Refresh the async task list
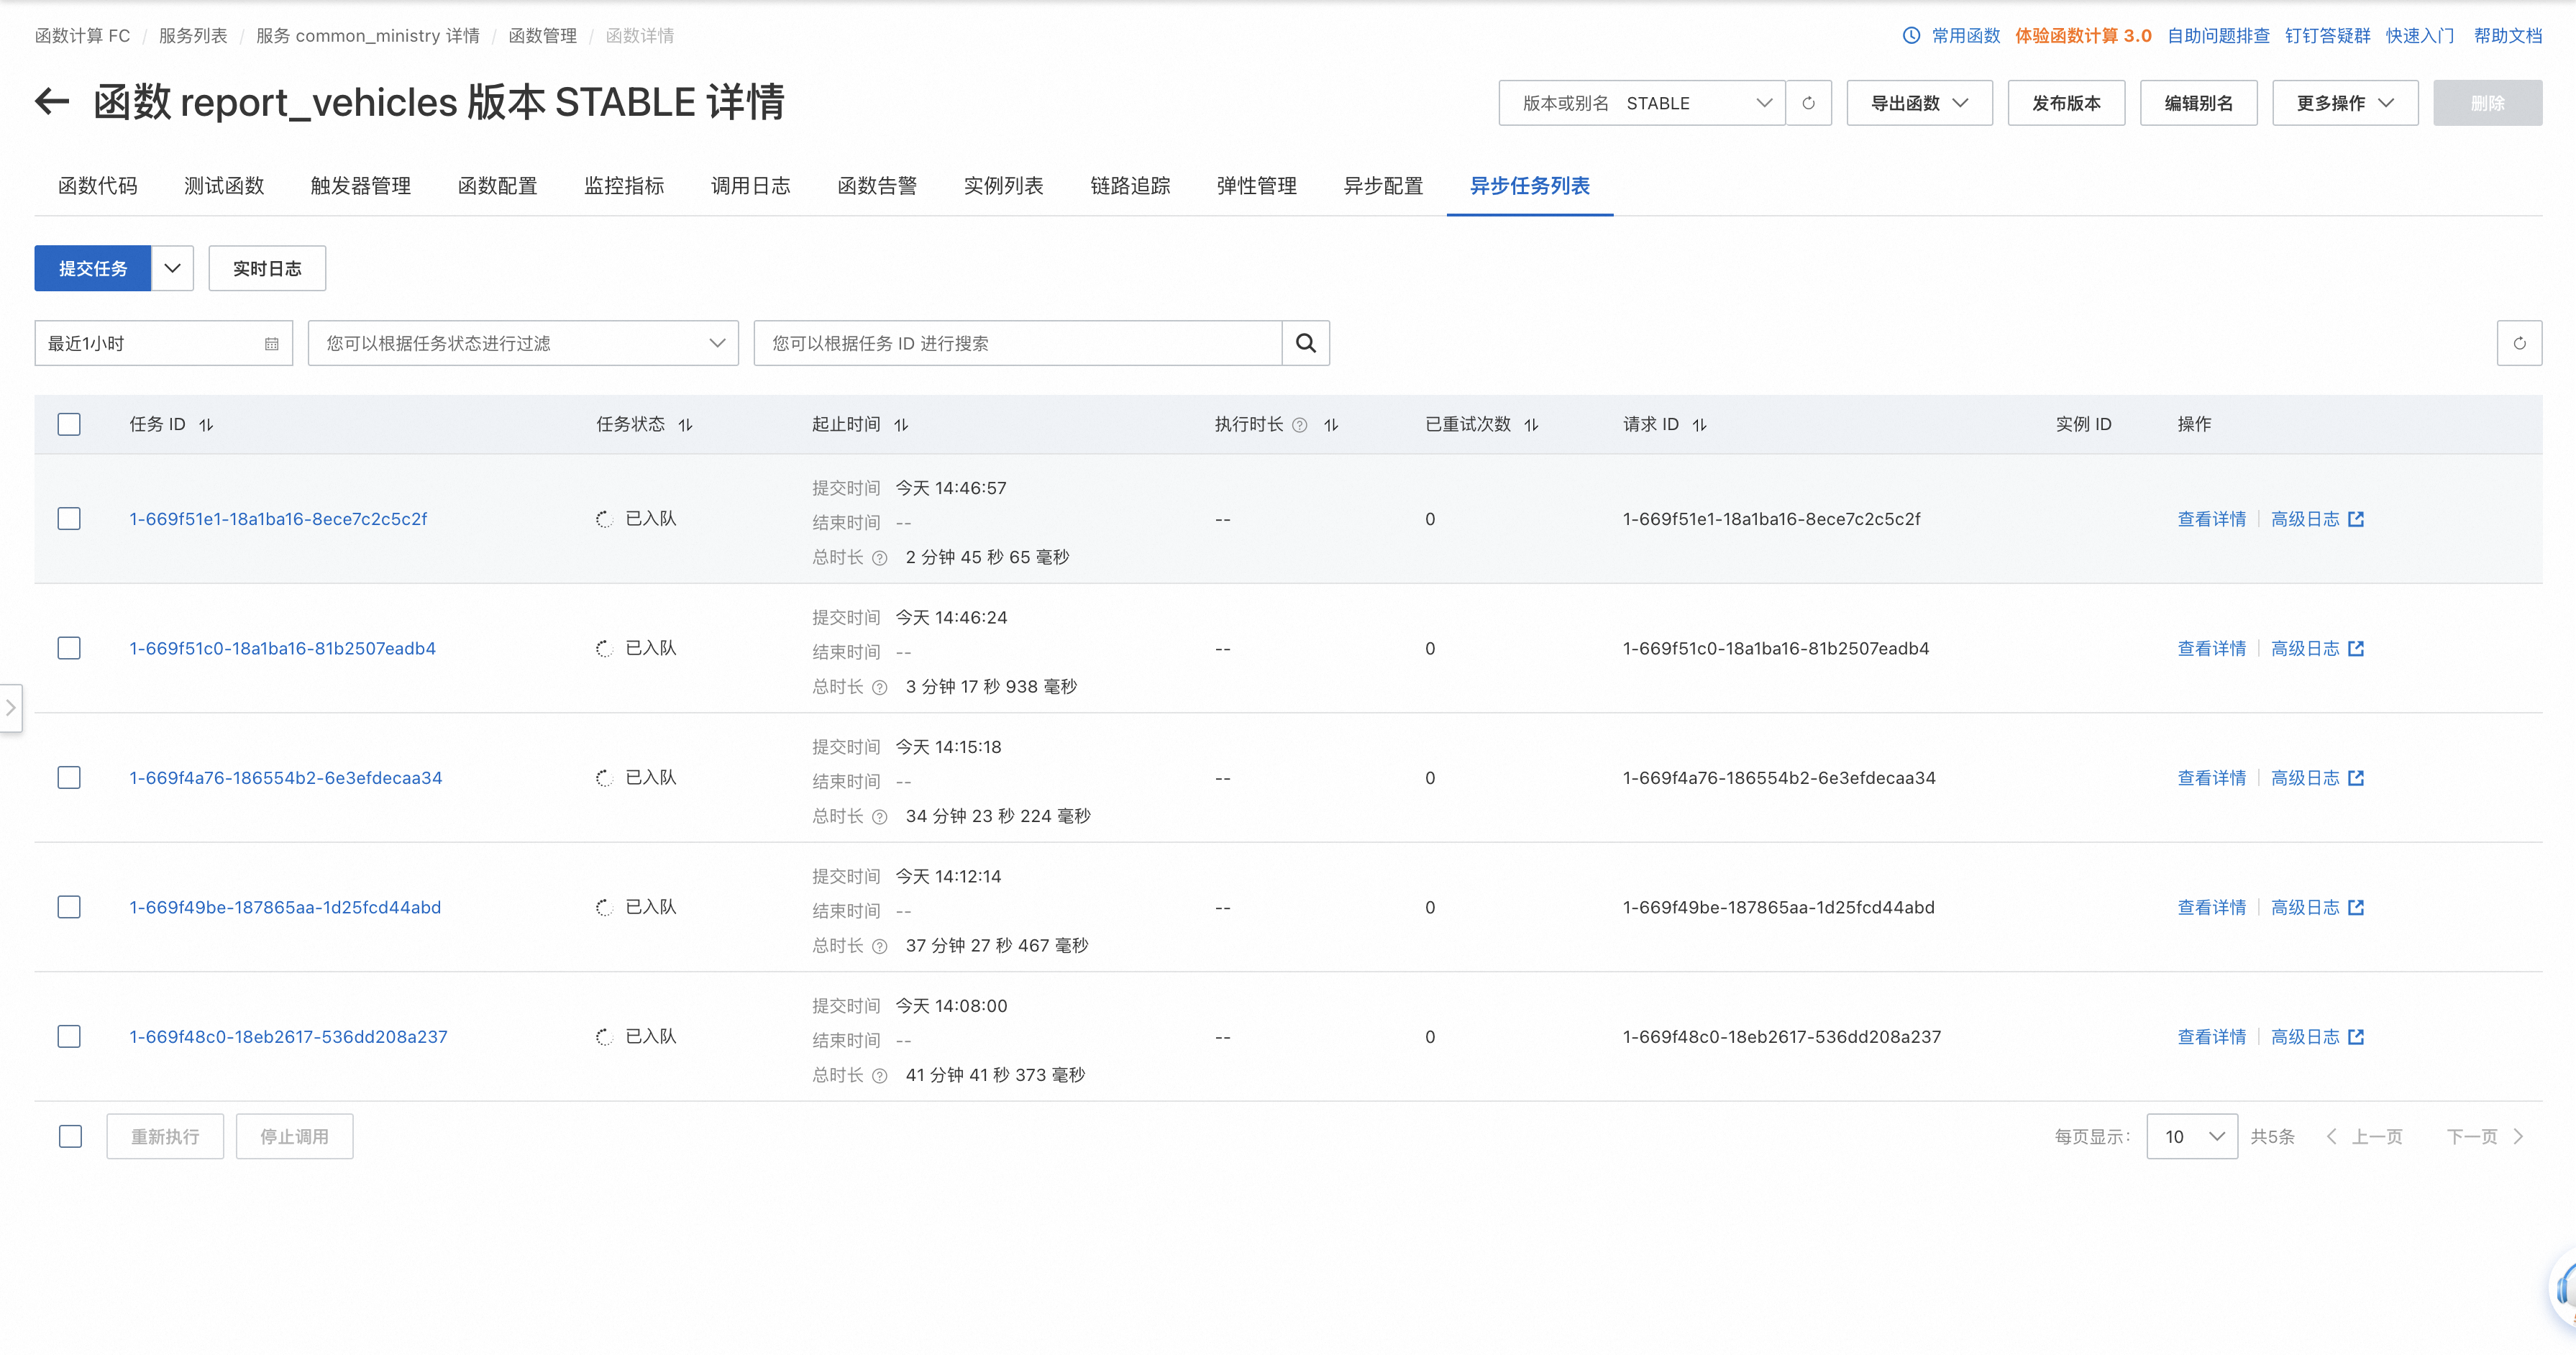Viewport: 2576px width, 1355px height. [2519, 343]
